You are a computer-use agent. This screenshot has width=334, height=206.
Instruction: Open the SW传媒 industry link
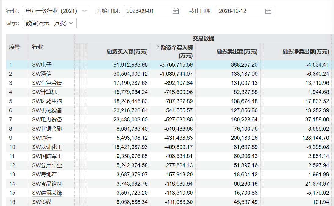[42, 202]
